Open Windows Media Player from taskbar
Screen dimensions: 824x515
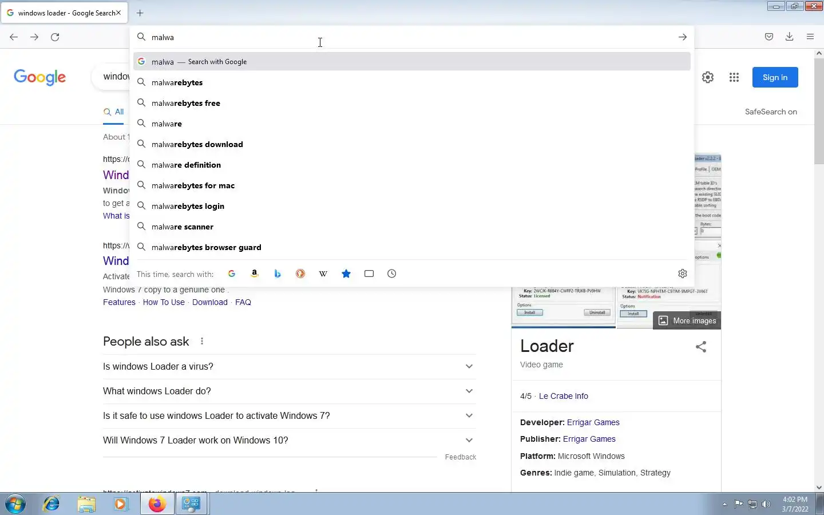pos(121,504)
